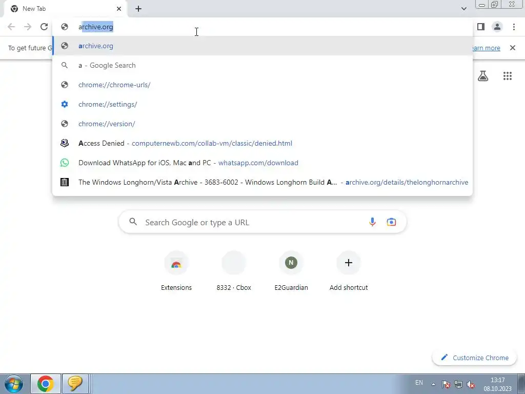Show hidden tray icons arrow
Screen dimensions: 525x394
[x=433, y=384]
